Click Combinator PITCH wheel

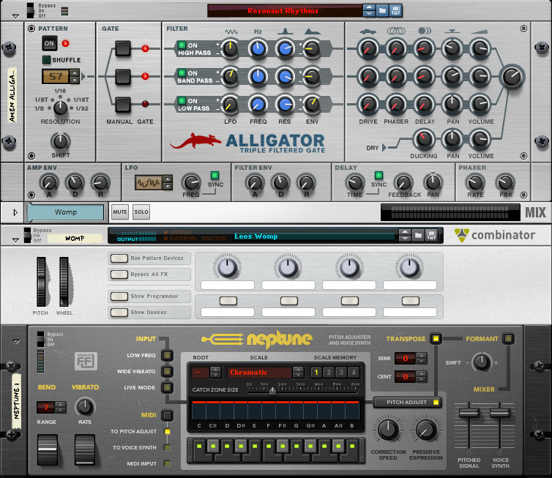pos(42,282)
